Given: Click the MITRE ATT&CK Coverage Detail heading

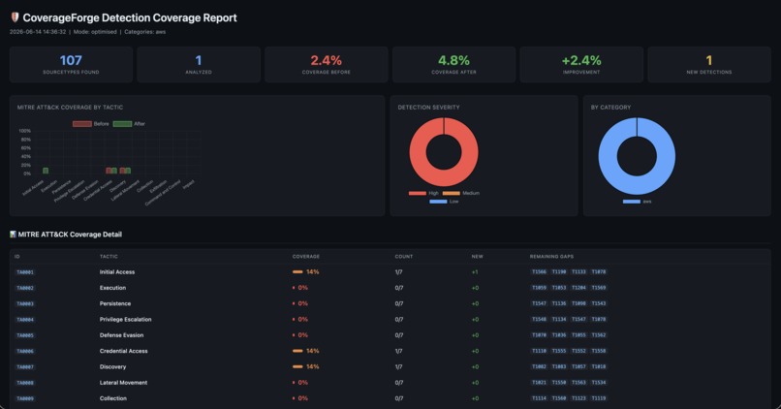Looking at the screenshot, I should click(70, 235).
